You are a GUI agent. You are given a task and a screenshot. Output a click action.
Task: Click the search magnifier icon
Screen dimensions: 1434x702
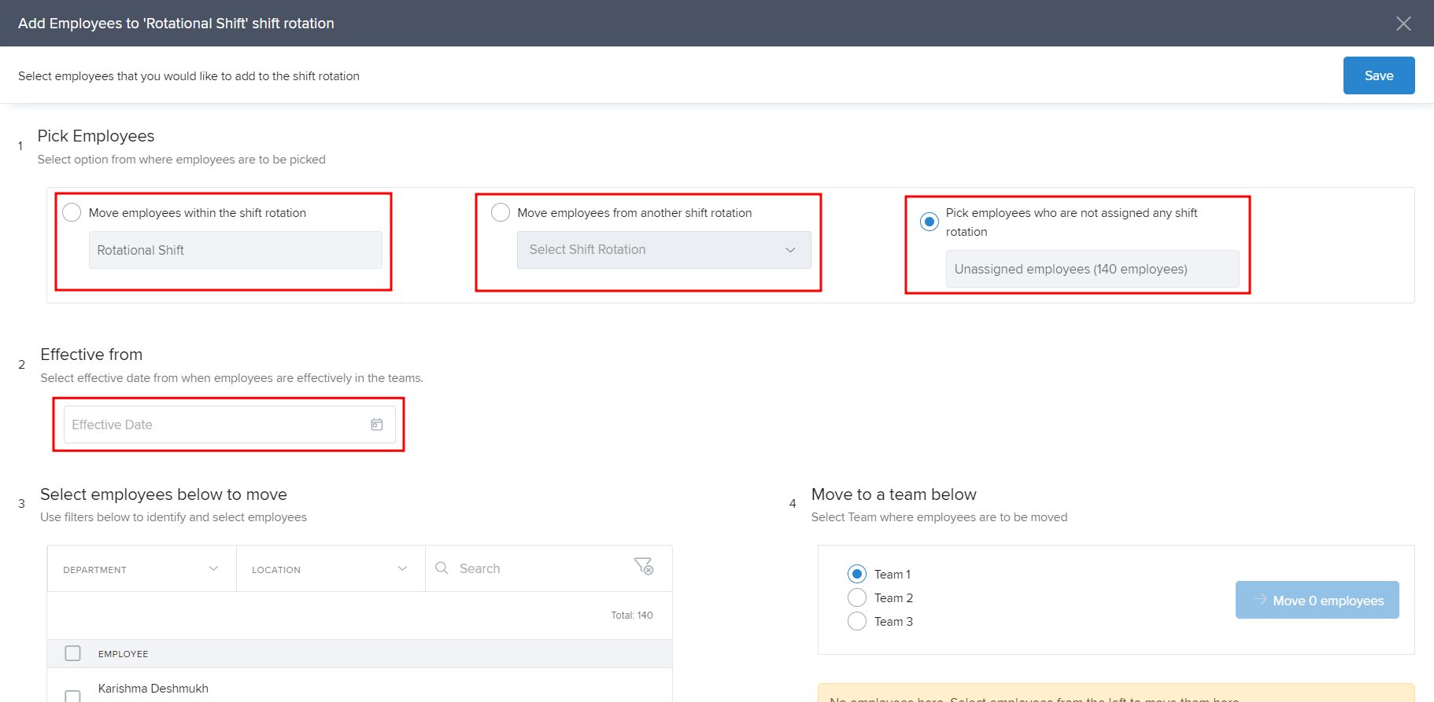[x=442, y=568]
